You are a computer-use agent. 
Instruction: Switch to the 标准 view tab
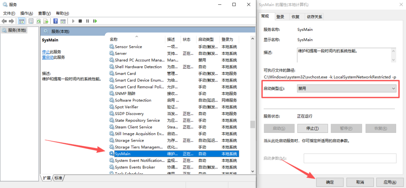tap(58, 178)
